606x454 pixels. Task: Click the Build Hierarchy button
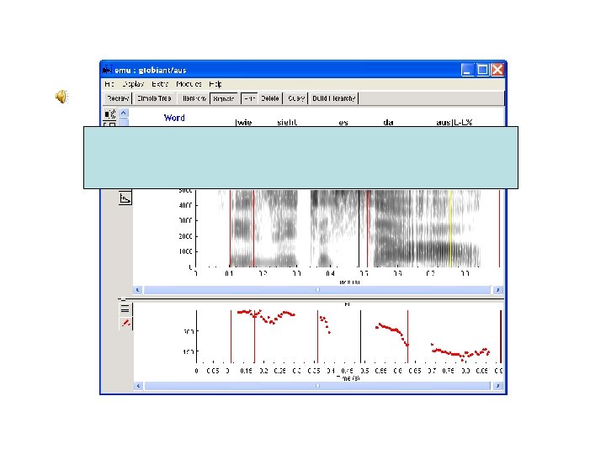click(333, 98)
